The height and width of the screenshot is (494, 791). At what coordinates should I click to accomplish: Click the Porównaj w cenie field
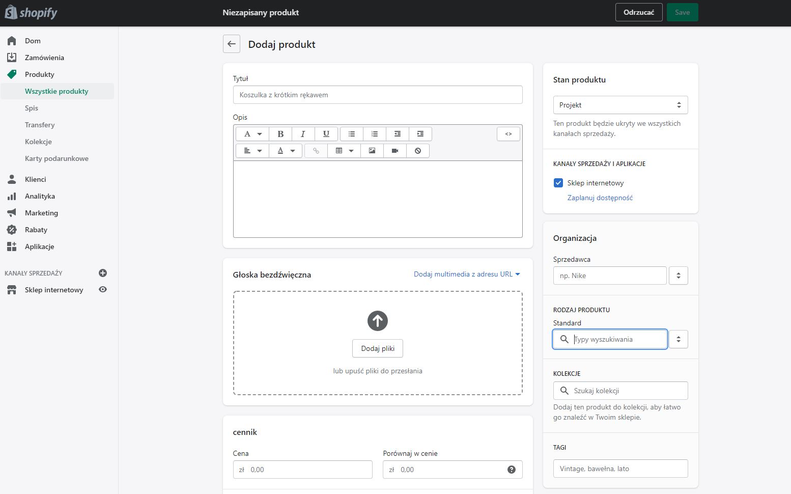pyautogui.click(x=453, y=470)
